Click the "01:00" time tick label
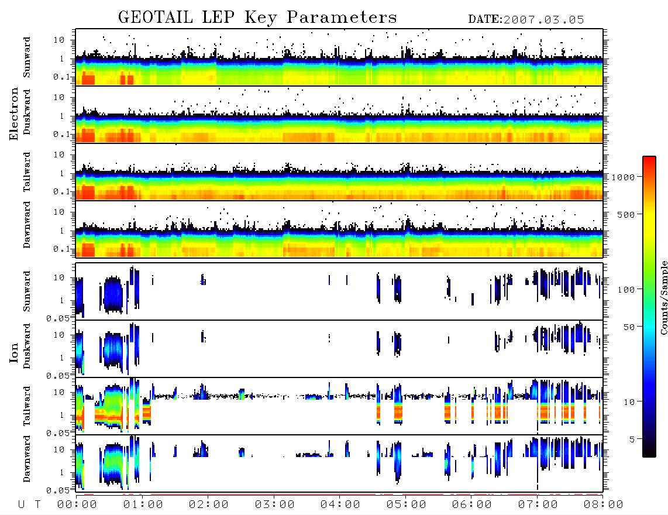Image resolution: width=668 pixels, height=515 pixels. click(x=143, y=504)
